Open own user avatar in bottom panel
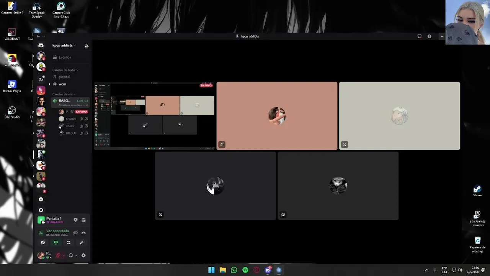 click(x=41, y=255)
